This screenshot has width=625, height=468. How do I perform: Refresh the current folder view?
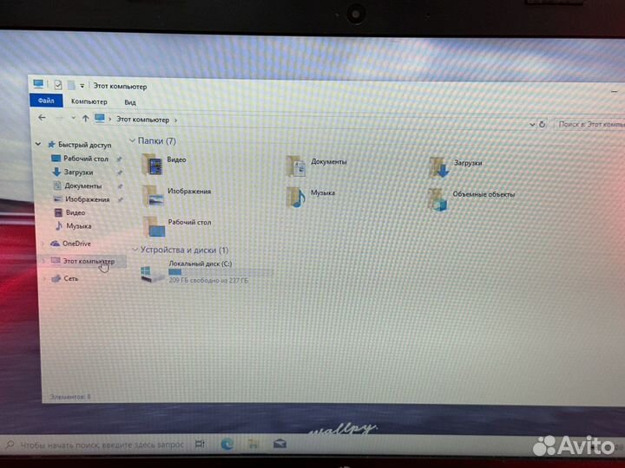pyautogui.click(x=542, y=124)
